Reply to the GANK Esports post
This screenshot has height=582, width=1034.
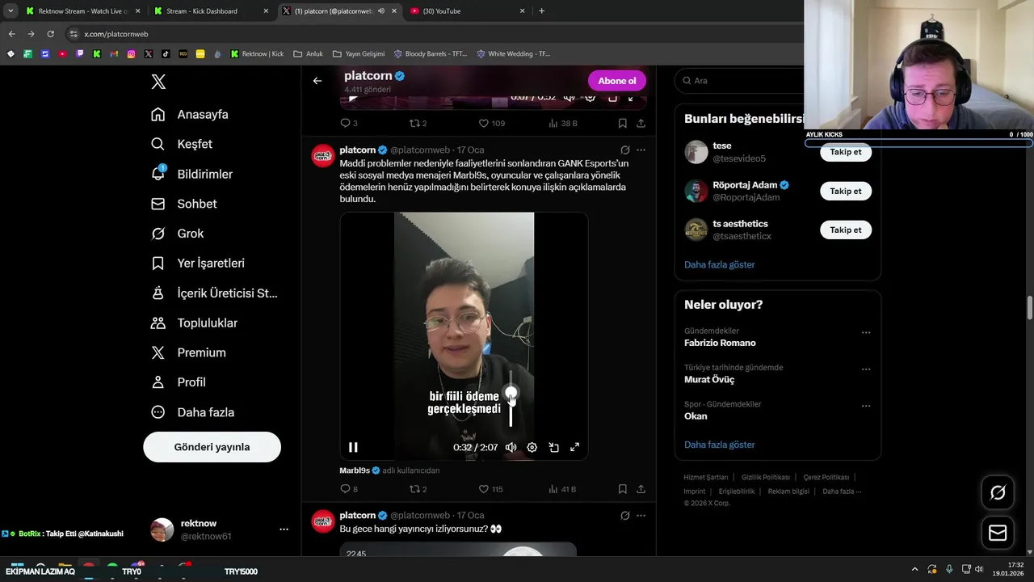(349, 489)
